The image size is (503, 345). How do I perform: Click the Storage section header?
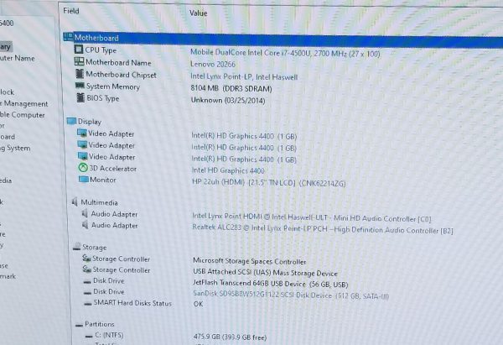click(x=94, y=248)
